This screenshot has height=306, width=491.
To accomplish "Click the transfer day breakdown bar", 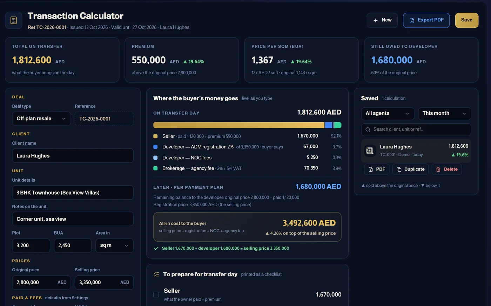I will (x=247, y=125).
